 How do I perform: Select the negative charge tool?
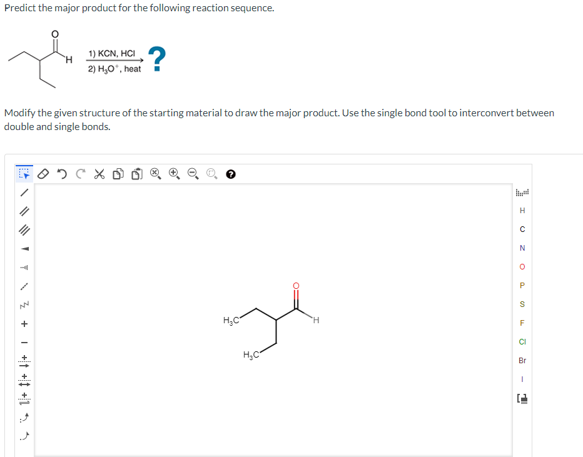[x=24, y=343]
